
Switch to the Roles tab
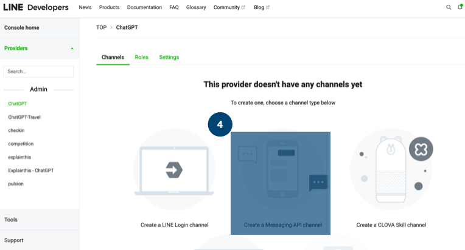pos(141,57)
